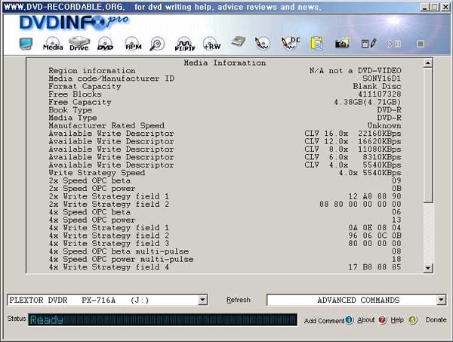Open the Drive information tool
The image size is (453, 342).
click(79, 44)
